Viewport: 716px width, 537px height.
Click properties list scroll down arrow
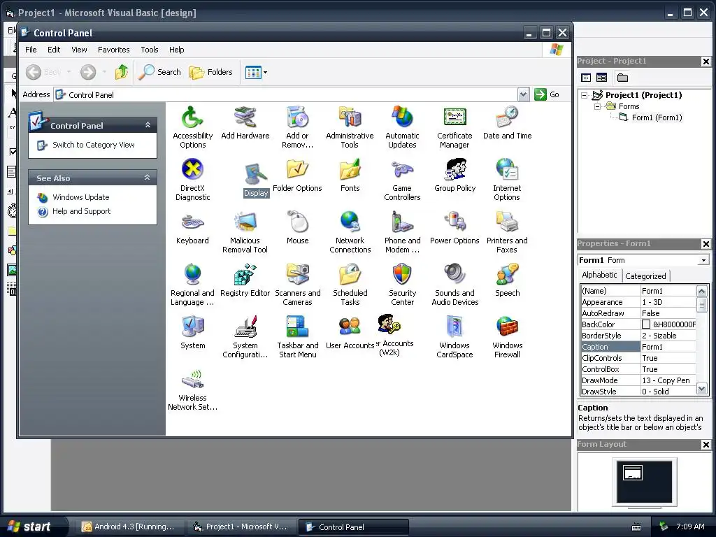tap(702, 389)
